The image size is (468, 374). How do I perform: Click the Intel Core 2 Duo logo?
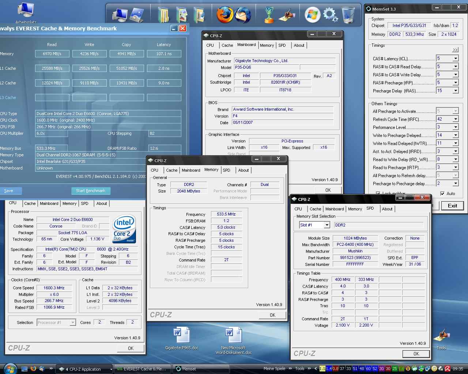124,229
